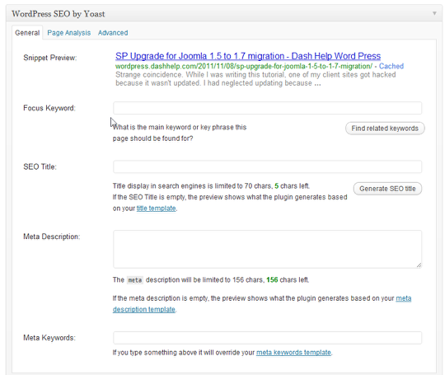Open the Advanced tab
445x375 pixels.
click(x=113, y=33)
